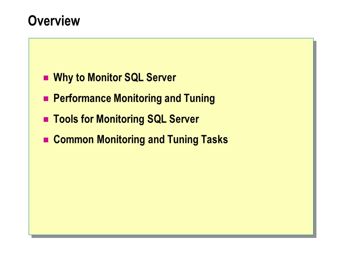Screen dimensions: 344x258
Task: Click Tuning in the Performance Monitoring line
Action: tap(199, 99)
